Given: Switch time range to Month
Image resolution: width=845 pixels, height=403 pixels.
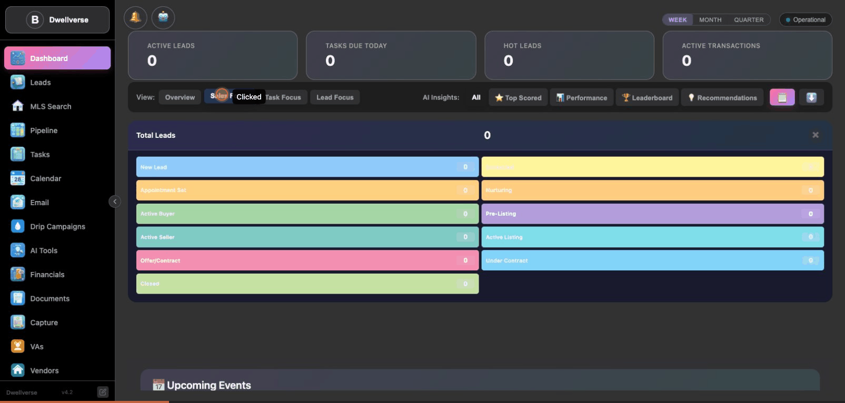Looking at the screenshot, I should (x=710, y=20).
